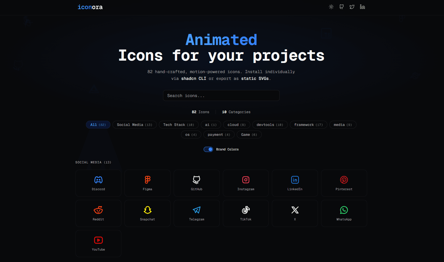Click the iconora logo

tap(90, 7)
